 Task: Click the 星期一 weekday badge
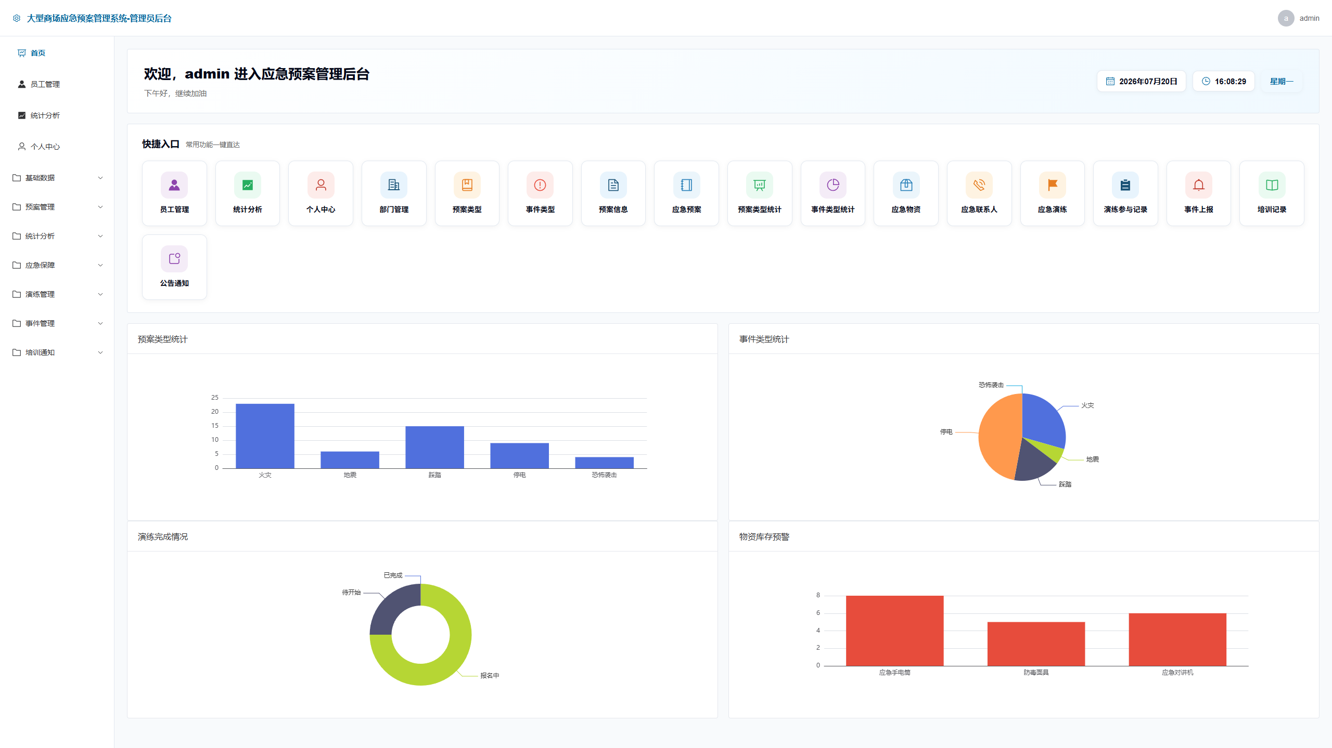click(1281, 81)
